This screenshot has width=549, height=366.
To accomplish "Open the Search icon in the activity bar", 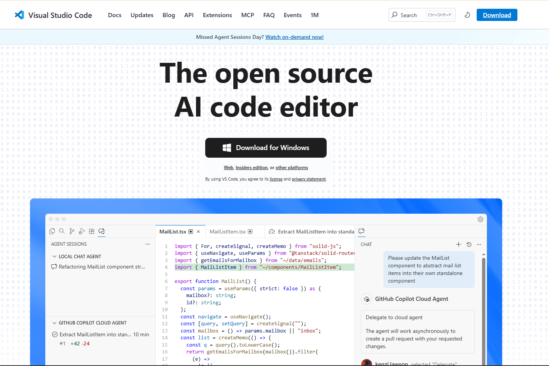I will click(62, 231).
